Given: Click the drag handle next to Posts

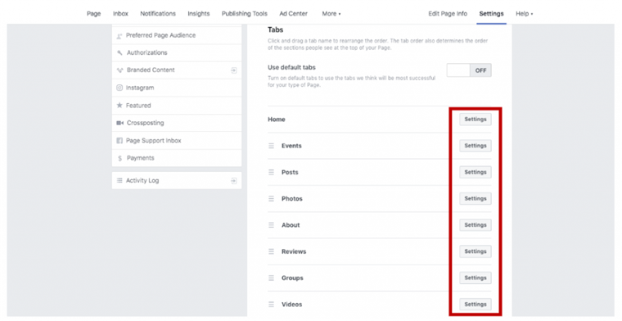Looking at the screenshot, I should pyautogui.click(x=272, y=172).
